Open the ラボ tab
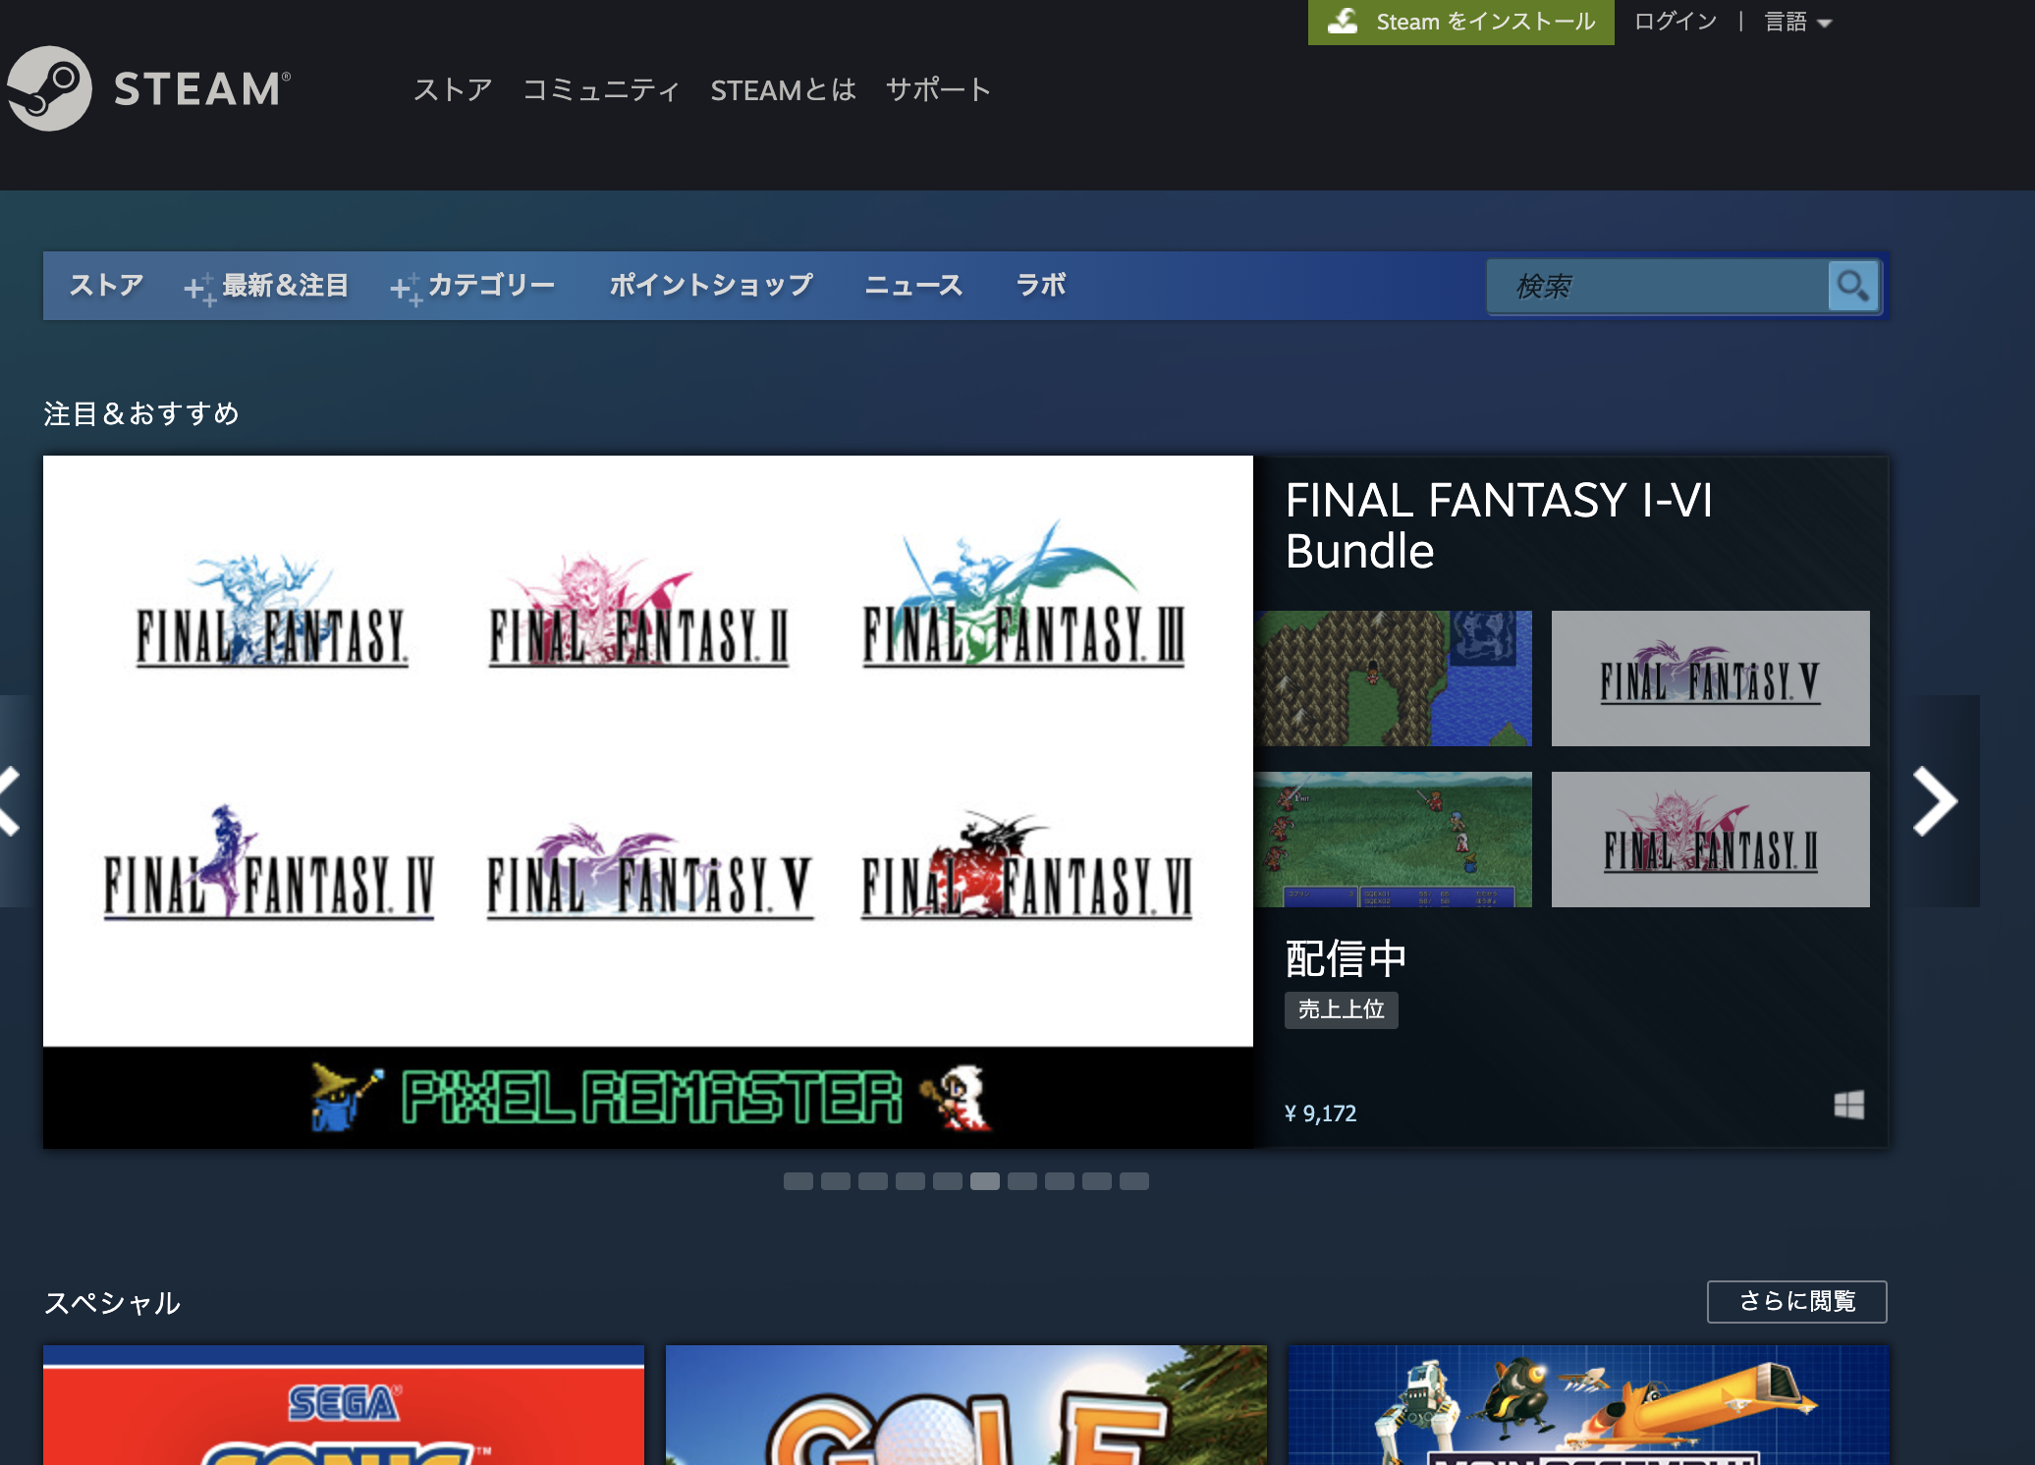 [x=1041, y=286]
